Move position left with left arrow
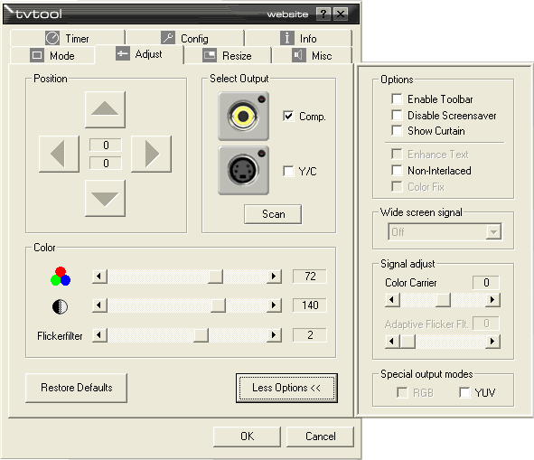 click(60, 154)
